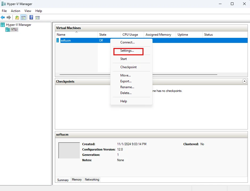The height and width of the screenshot is (191, 250).
Task: Click the Hyper-V Manager title bar icon
Action: point(3,4)
